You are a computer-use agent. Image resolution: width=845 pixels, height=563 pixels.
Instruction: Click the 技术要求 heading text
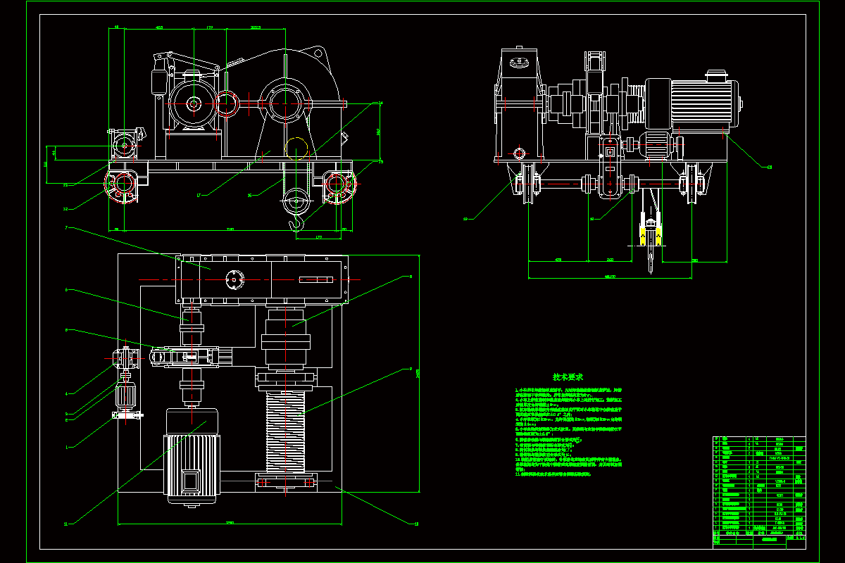point(568,378)
